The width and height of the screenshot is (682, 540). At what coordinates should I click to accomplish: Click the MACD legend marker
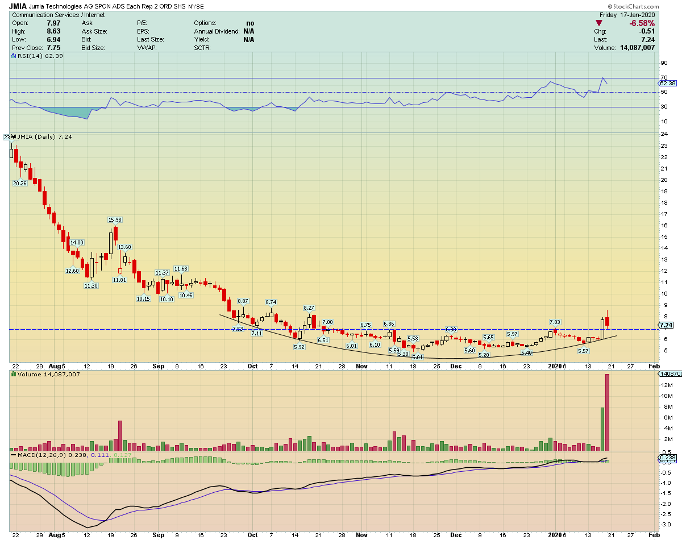point(14,455)
